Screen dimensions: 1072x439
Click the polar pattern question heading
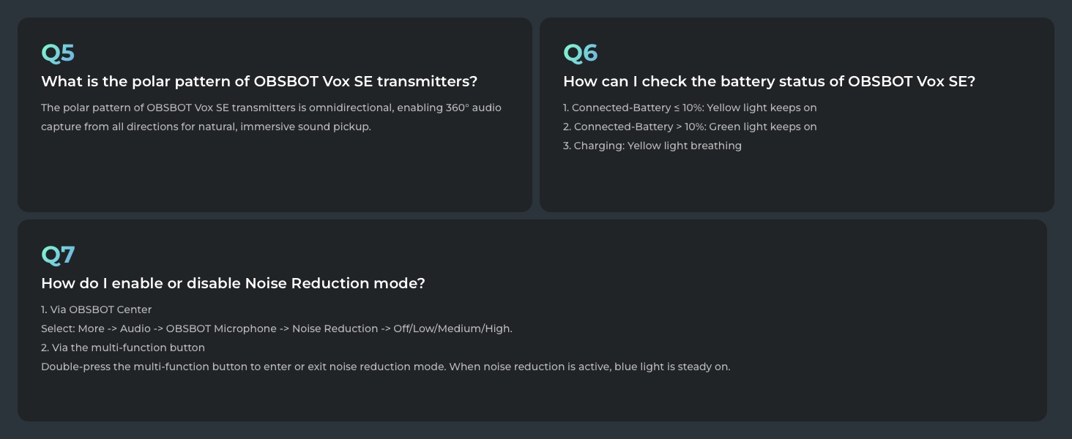click(258, 82)
